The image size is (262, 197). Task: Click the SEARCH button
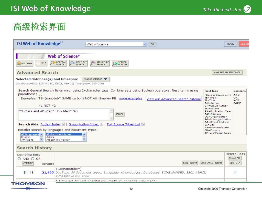pos(119,114)
